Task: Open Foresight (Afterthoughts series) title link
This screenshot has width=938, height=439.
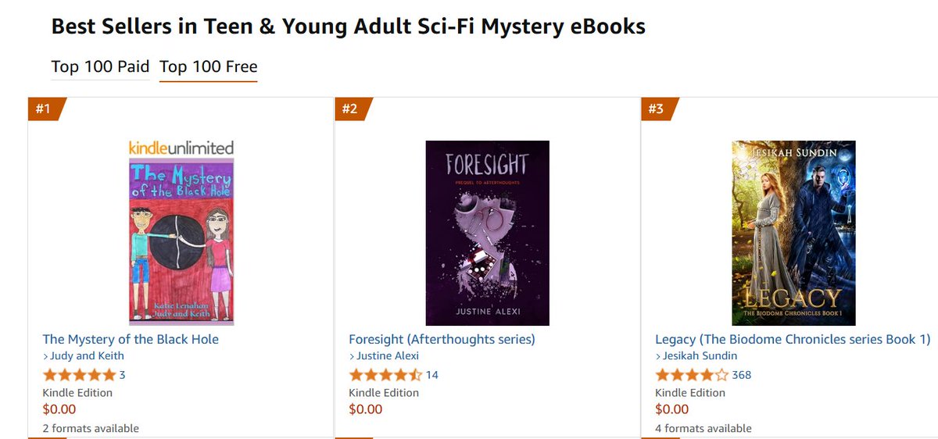Action: pos(442,339)
